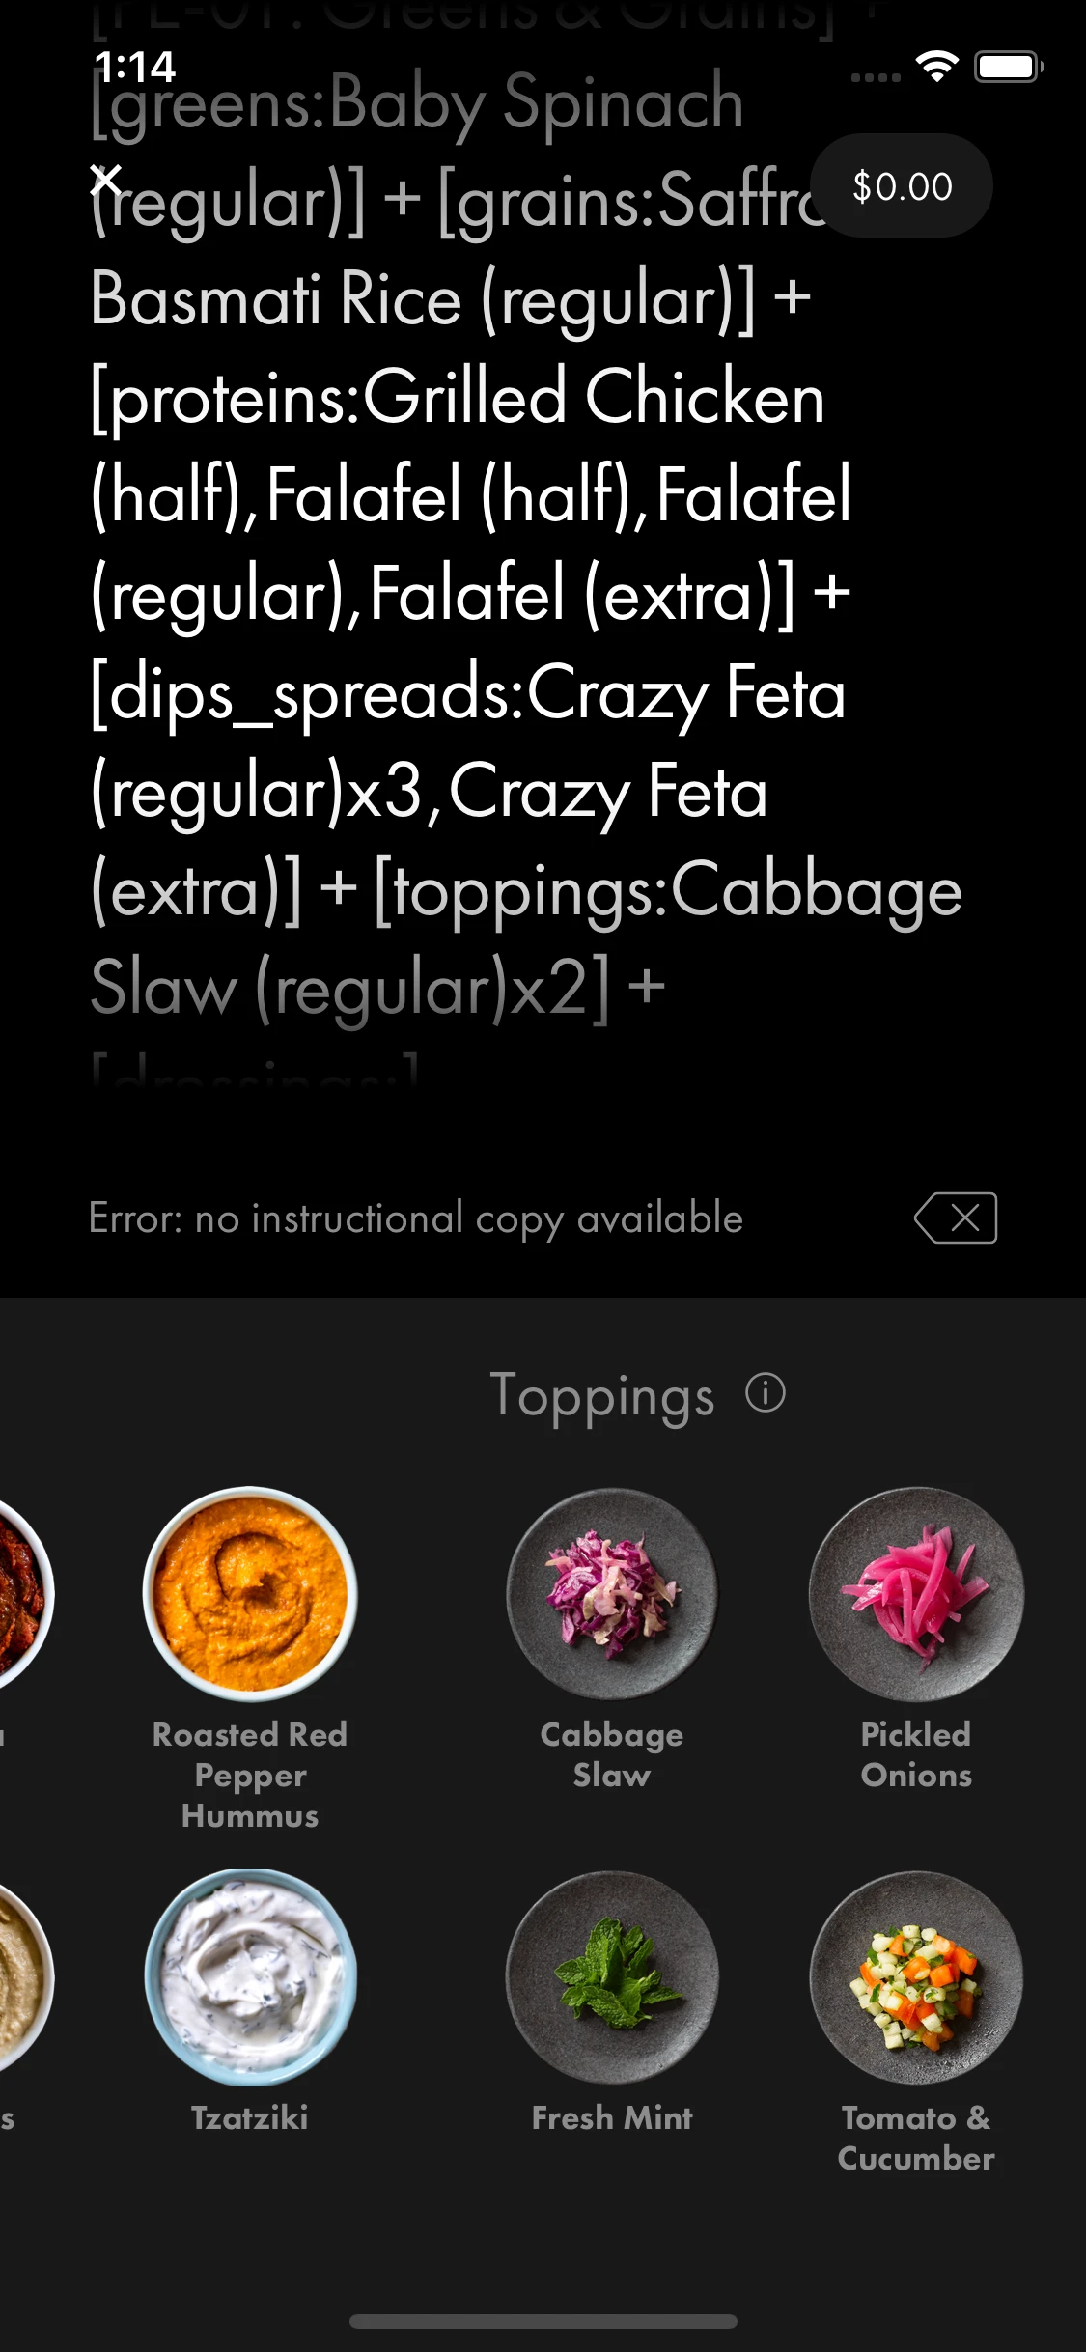The image size is (1086, 2352).
Task: Tap the Tzatziki label text
Action: [250, 2117]
